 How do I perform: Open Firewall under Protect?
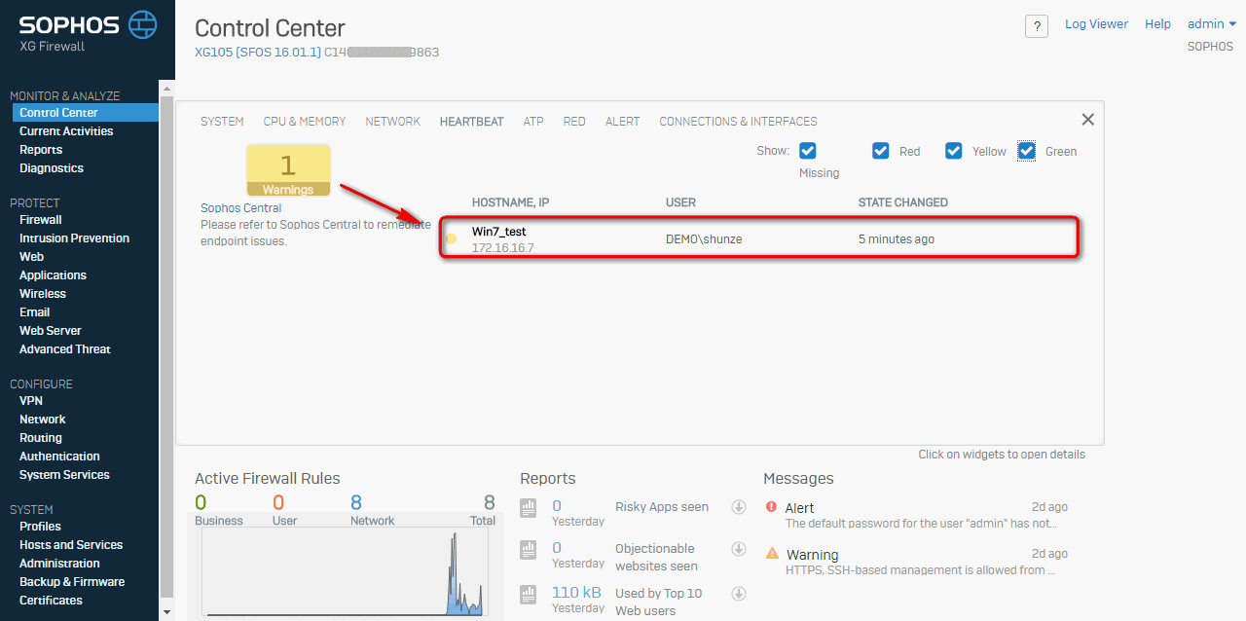click(x=41, y=220)
